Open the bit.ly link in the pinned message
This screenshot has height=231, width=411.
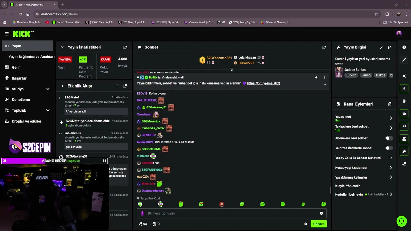point(263,83)
